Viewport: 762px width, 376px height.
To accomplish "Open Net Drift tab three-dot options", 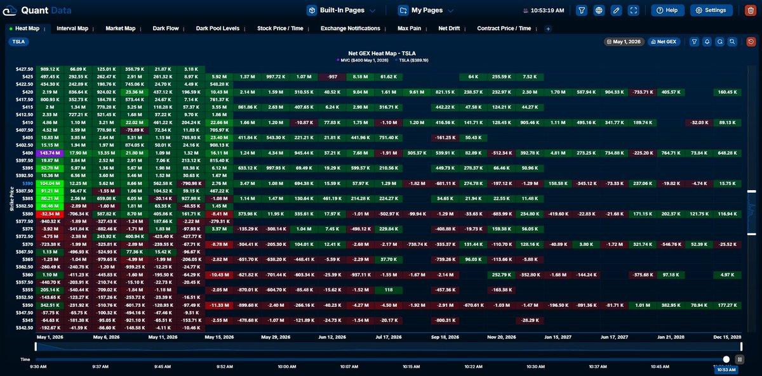I will (x=465, y=29).
